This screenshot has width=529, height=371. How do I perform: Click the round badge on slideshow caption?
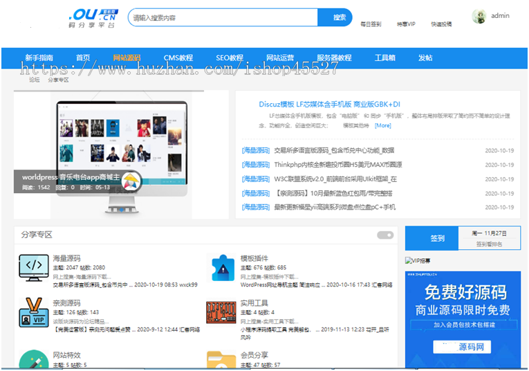pos(131,181)
